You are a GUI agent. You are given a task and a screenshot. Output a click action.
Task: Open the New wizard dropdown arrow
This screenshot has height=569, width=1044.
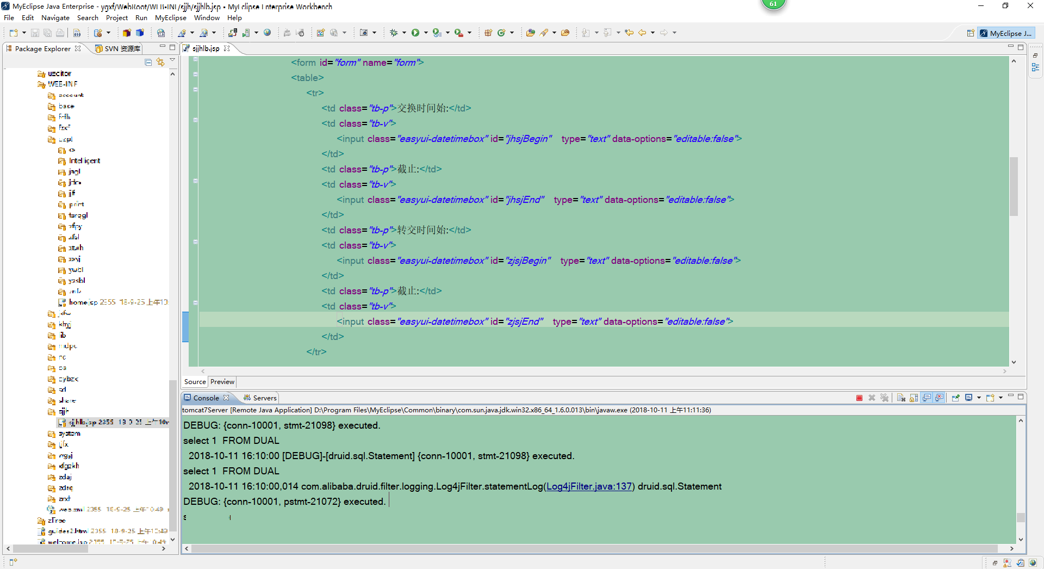point(24,33)
